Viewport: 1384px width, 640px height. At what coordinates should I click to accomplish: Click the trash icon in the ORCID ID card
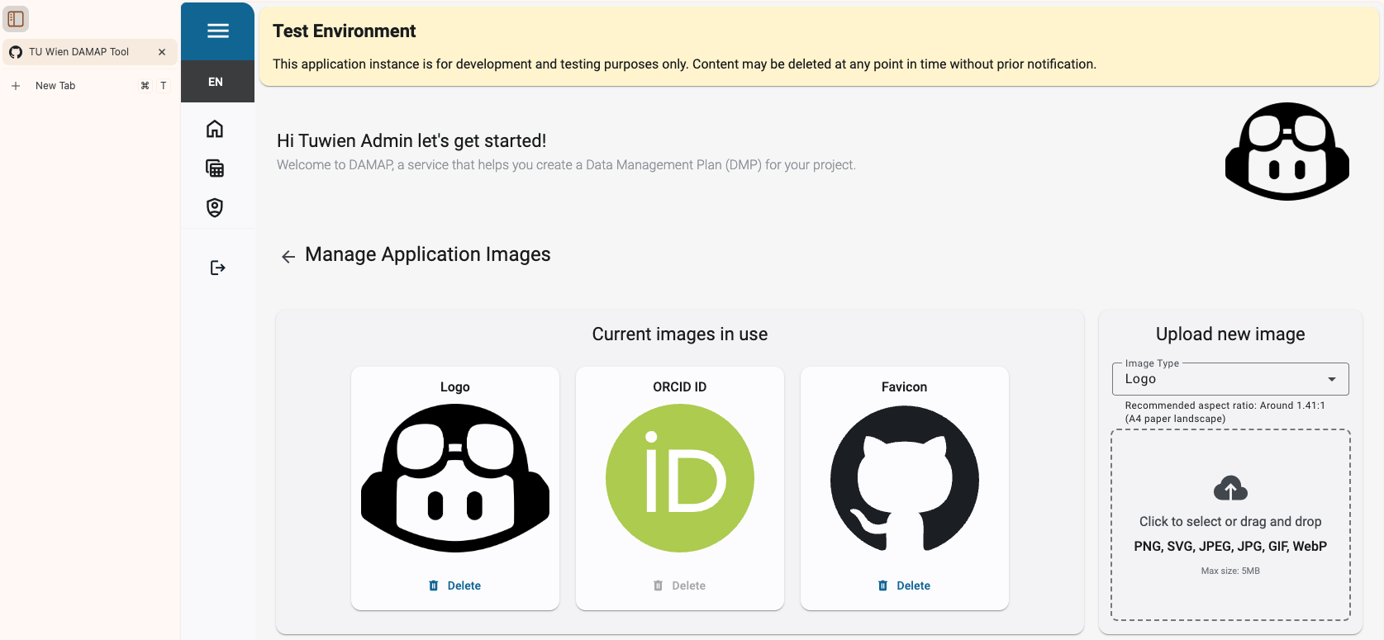(659, 585)
